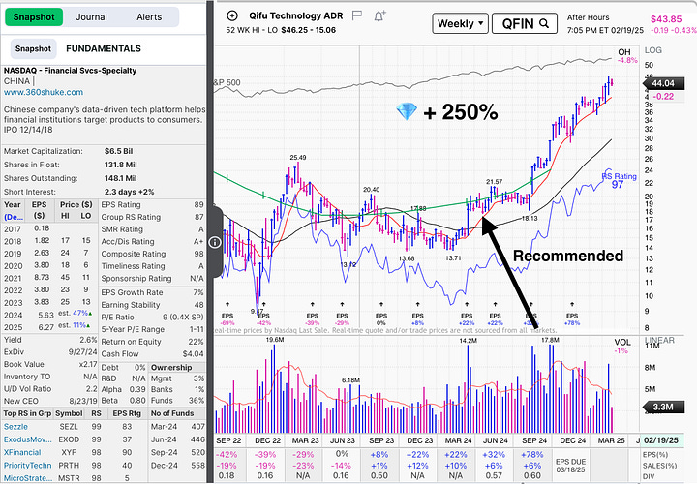
Task: Open Sezzle in Top RS group
Action: 15,427
